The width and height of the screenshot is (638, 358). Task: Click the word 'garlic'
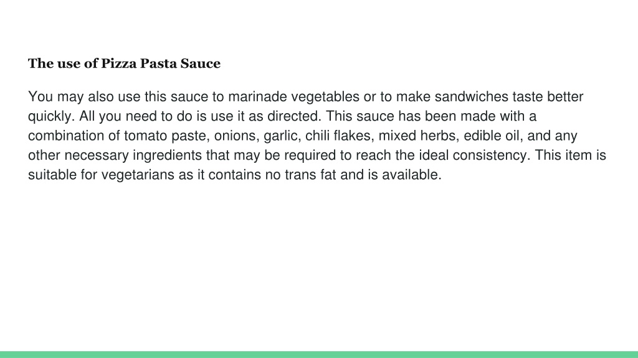280,136
